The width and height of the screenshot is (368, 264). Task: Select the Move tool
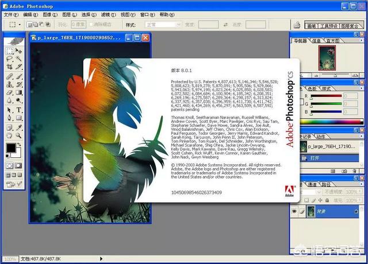tap(18, 51)
